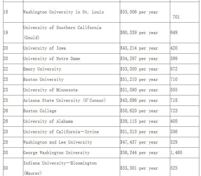This screenshot has width=201, height=176.
Task: Select the Boston University name cell
Action: [71, 80]
